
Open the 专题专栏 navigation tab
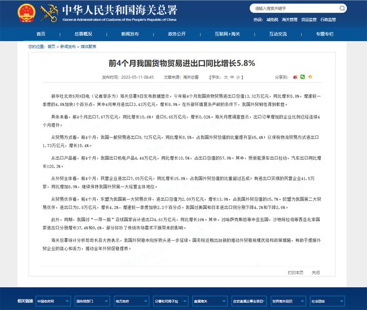click(x=325, y=34)
